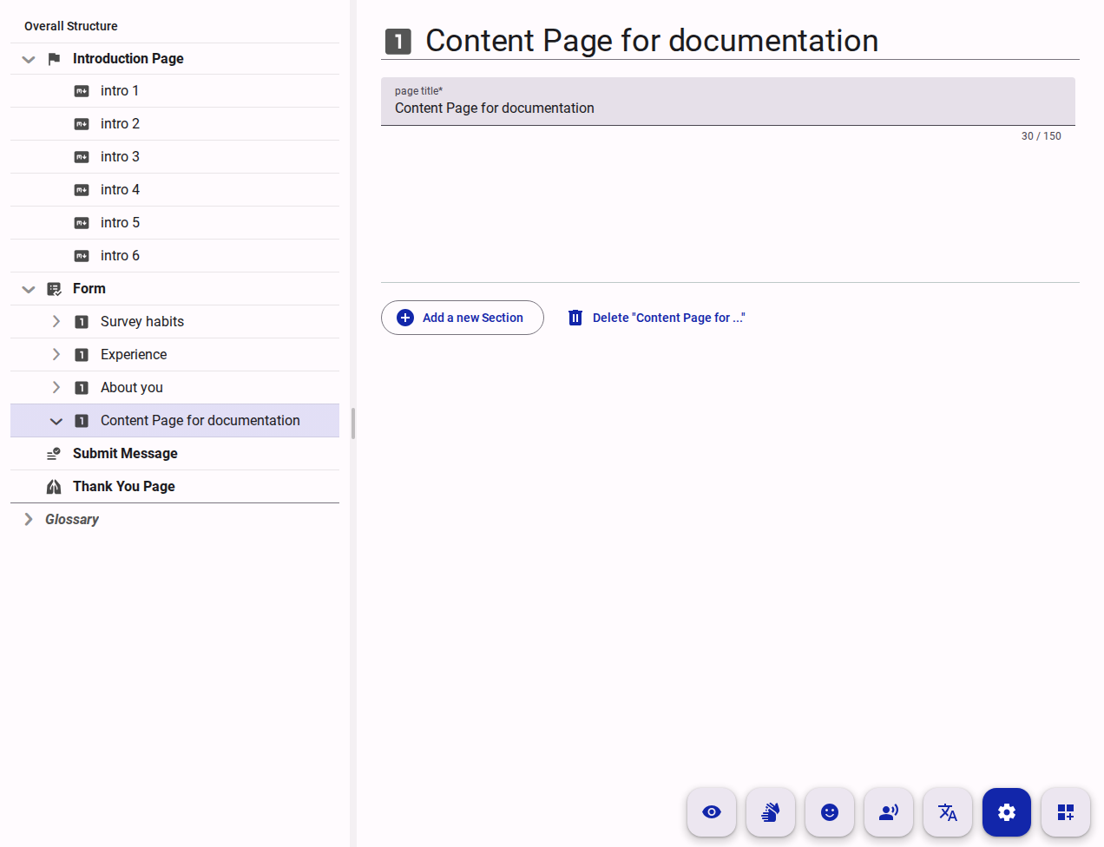
Task: Expand the Glossary section
Action: tap(29, 519)
